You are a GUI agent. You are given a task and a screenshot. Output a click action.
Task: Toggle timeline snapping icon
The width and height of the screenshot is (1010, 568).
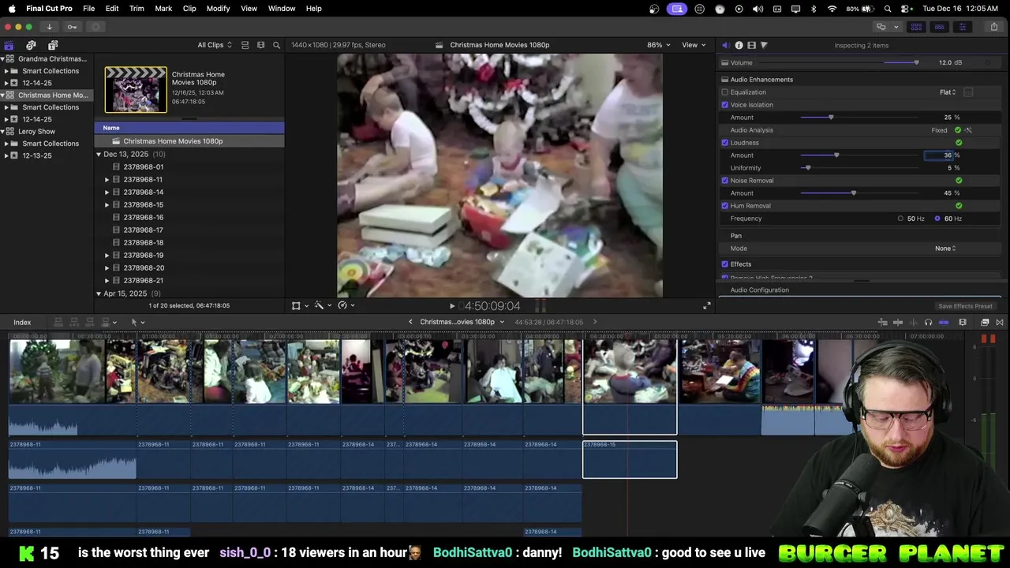[x=944, y=323]
